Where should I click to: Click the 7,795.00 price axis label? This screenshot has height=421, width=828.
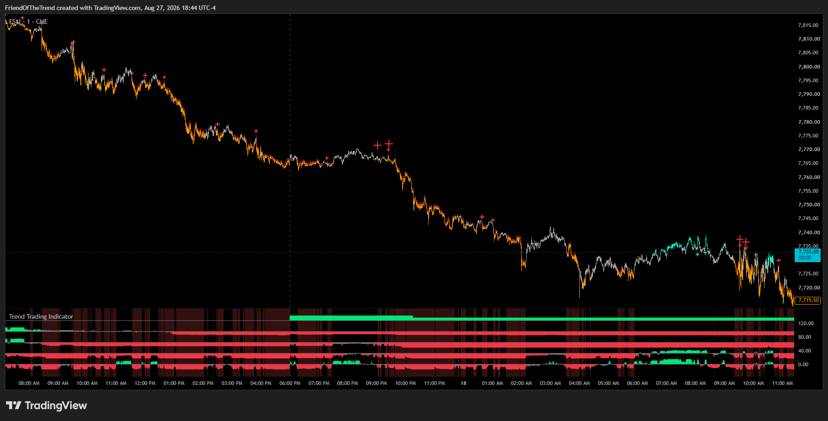(x=808, y=80)
